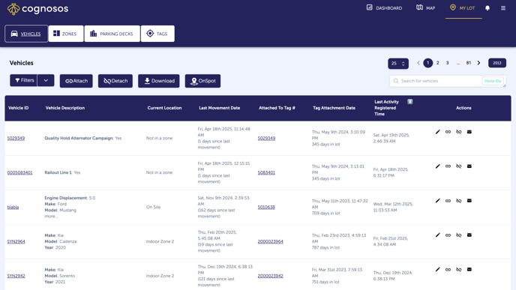Download the vehicle list
Viewport: 516px width, 290px height.
coord(159,81)
